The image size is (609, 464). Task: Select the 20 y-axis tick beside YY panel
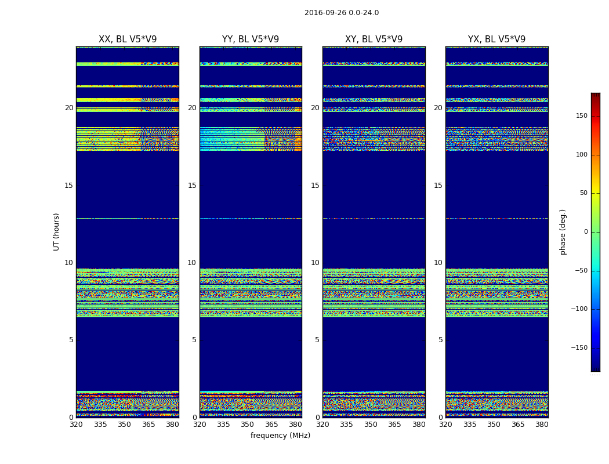pos(191,108)
